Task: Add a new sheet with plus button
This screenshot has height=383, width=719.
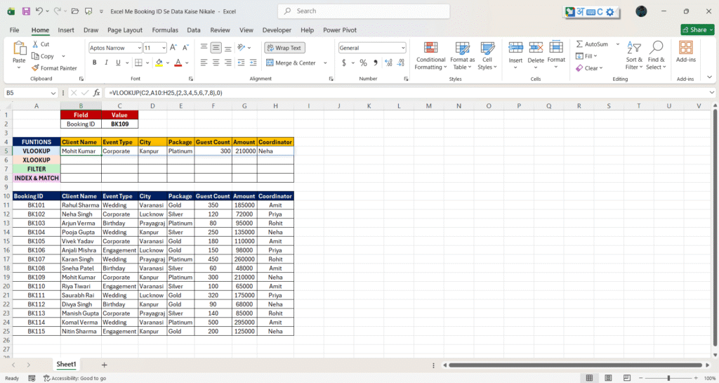Action: pyautogui.click(x=104, y=365)
